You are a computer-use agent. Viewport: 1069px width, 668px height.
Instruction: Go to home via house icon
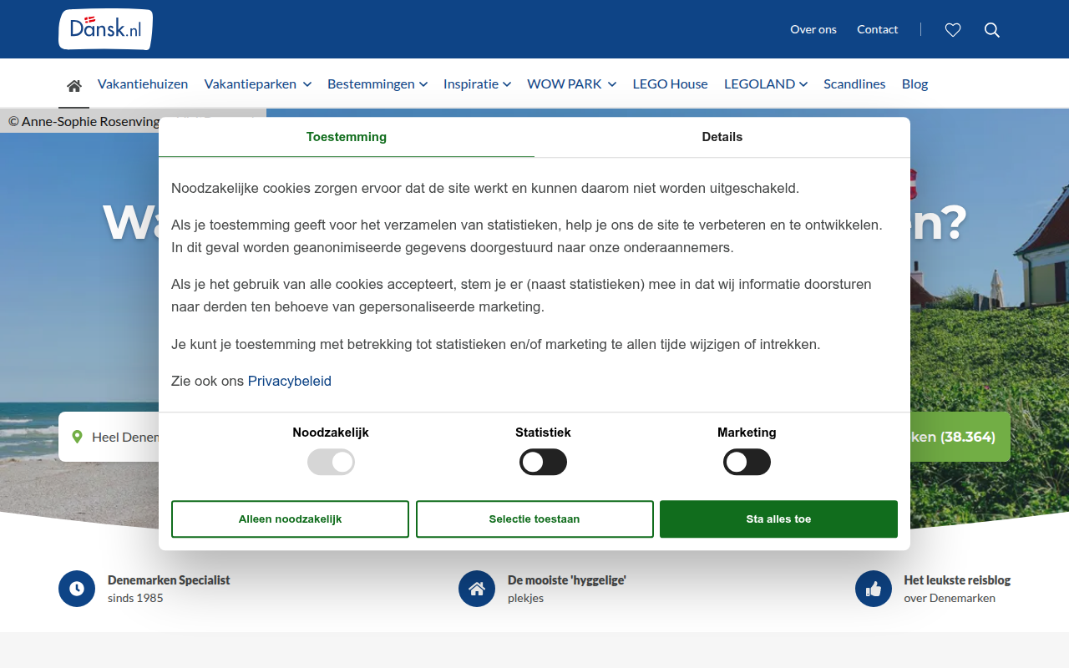point(74,85)
